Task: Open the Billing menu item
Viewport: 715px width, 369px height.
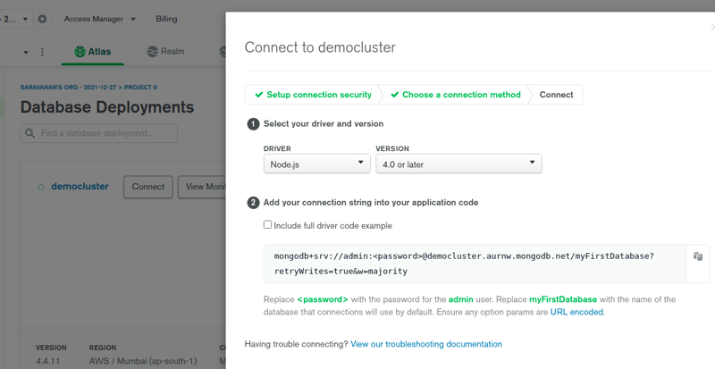Action: (x=166, y=18)
